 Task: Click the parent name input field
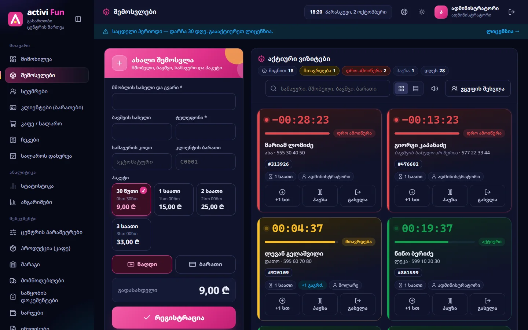pyautogui.click(x=174, y=102)
